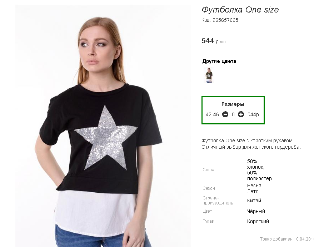The width and height of the screenshot is (314, 247).
Task: Click the "Китай" country value
Action: coord(254,201)
